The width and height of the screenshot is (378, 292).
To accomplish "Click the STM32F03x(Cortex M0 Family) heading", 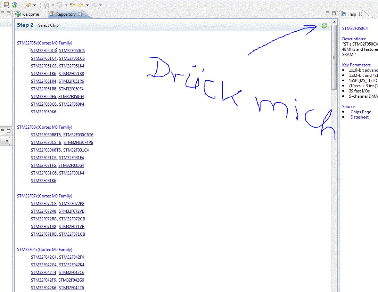I will pyautogui.click(x=44, y=127).
